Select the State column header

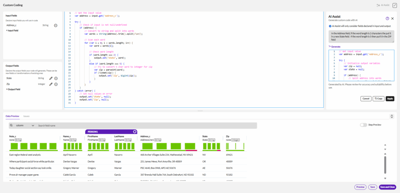click(x=205, y=137)
